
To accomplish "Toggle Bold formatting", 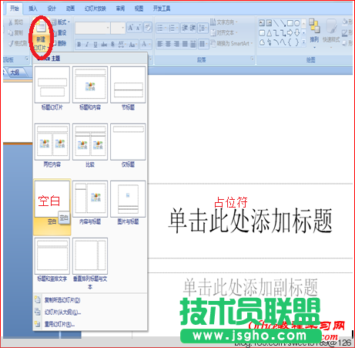I will pyautogui.click(x=79, y=44).
